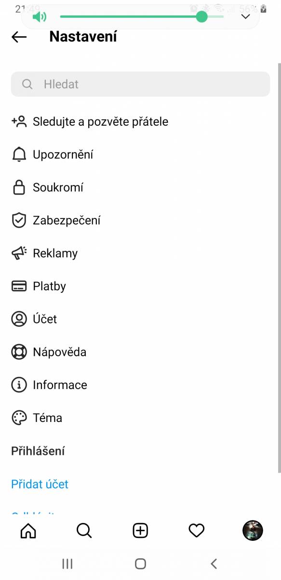Open the Home feed icon
The height and width of the screenshot is (580, 281).
point(28,531)
